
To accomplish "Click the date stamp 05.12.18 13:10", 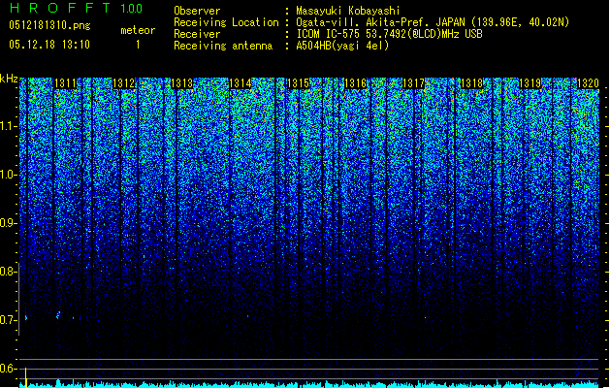I will (x=49, y=45).
